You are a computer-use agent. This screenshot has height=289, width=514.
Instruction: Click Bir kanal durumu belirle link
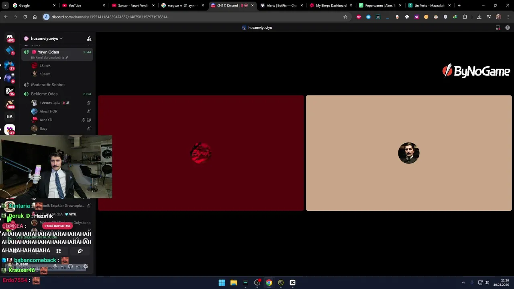(x=47, y=57)
